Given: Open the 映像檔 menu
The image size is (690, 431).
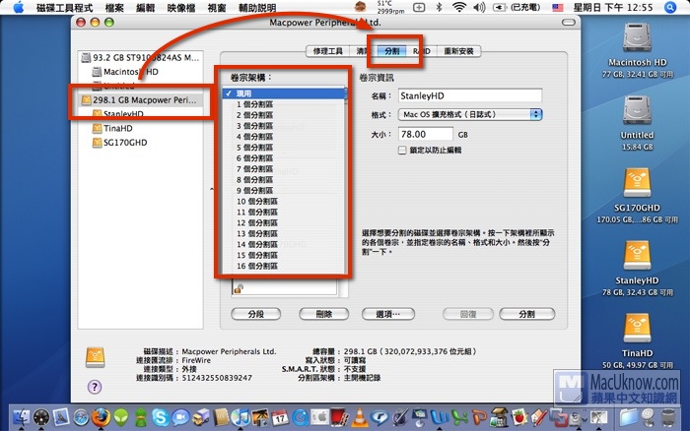Looking at the screenshot, I should point(180,8).
